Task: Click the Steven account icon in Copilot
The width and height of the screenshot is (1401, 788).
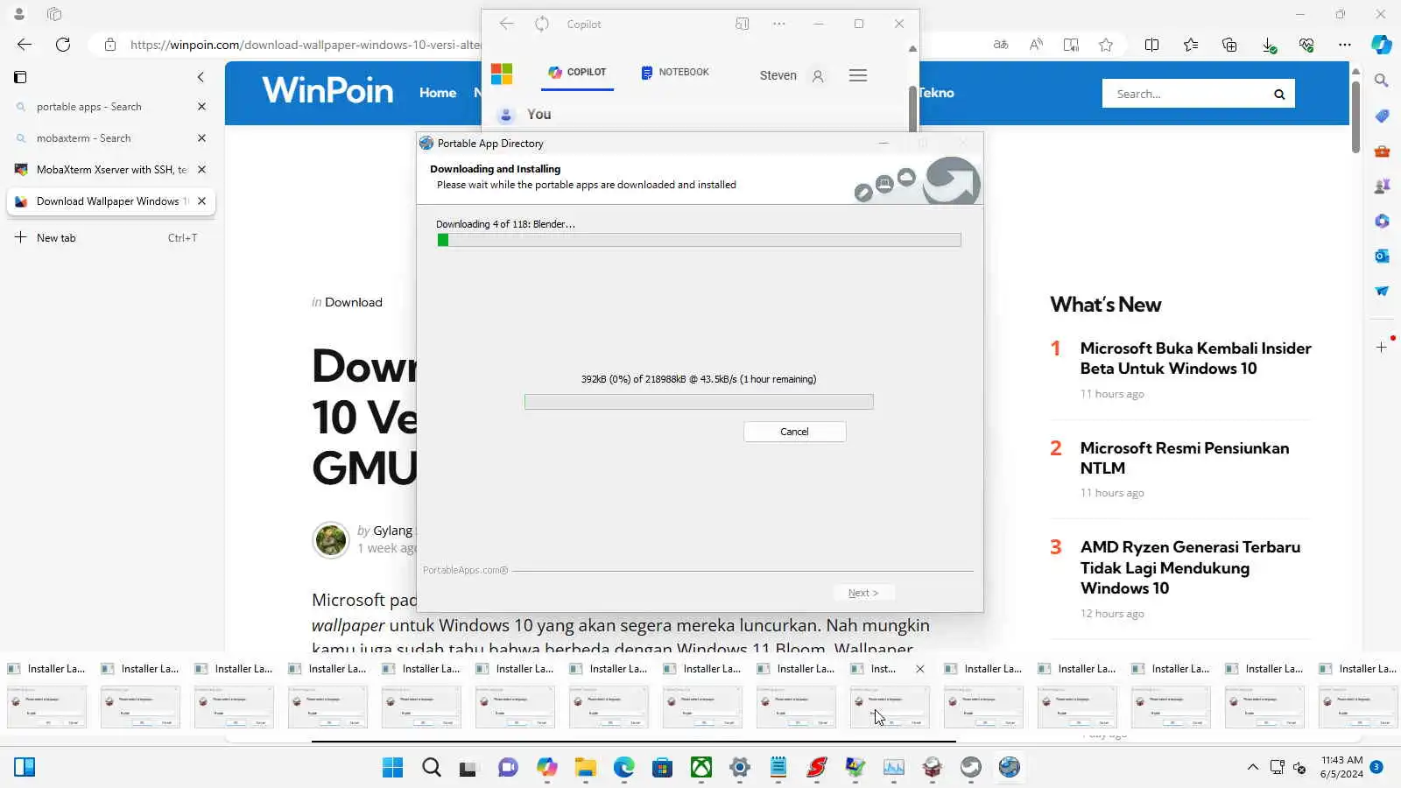Action: click(x=818, y=76)
